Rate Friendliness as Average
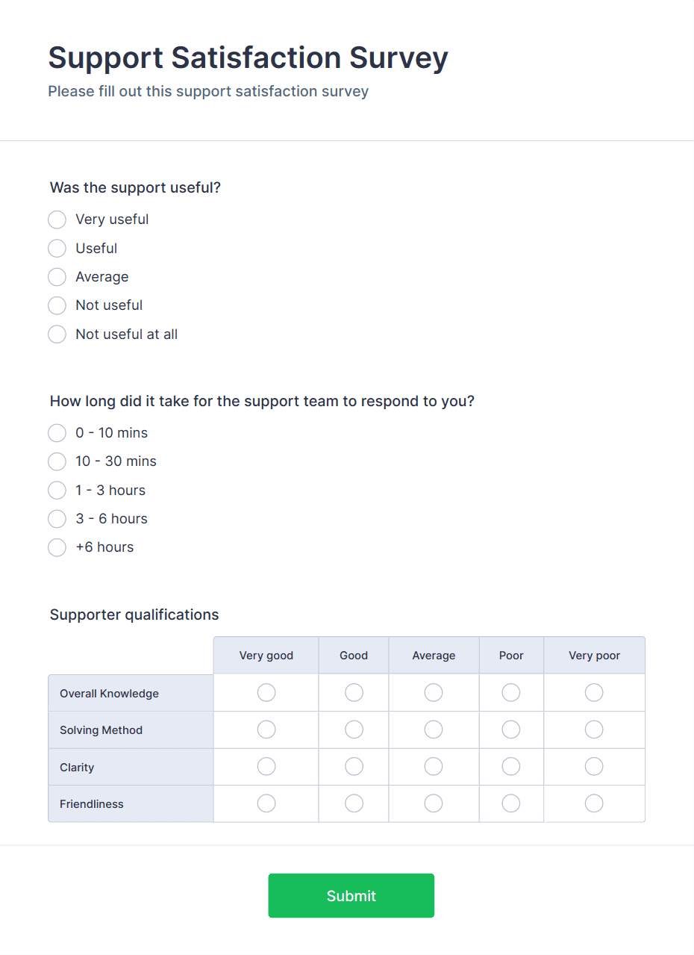The height and width of the screenshot is (955, 694). 433,803
